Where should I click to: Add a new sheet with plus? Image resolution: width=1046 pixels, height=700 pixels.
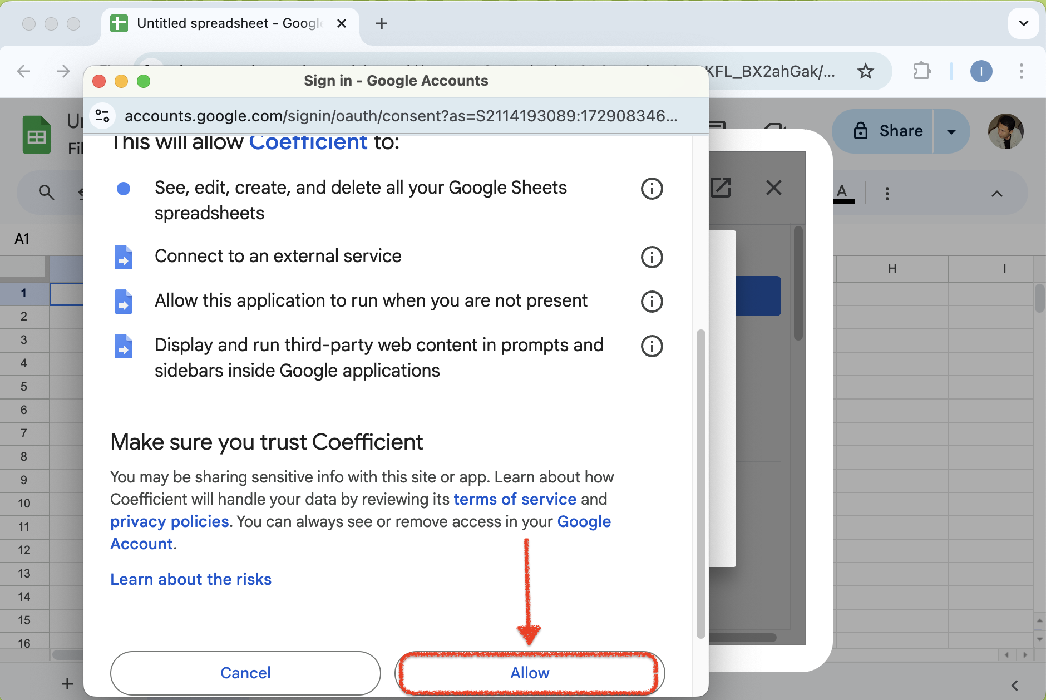pyautogui.click(x=67, y=683)
